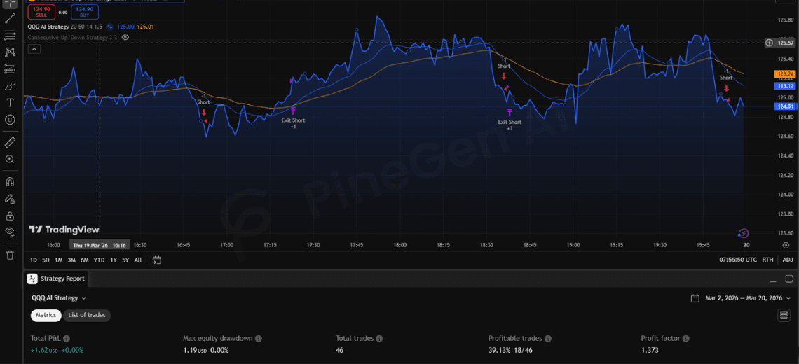This screenshot has height=364, width=799.
Task: Show the Consecutive Up/Down Strategy indicator
Action: (x=126, y=37)
